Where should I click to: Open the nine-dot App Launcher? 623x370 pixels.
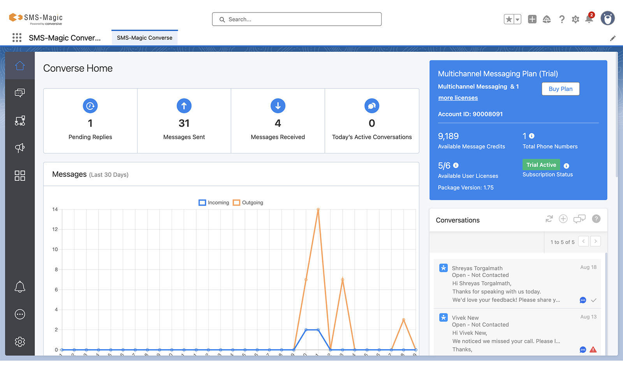tap(17, 37)
